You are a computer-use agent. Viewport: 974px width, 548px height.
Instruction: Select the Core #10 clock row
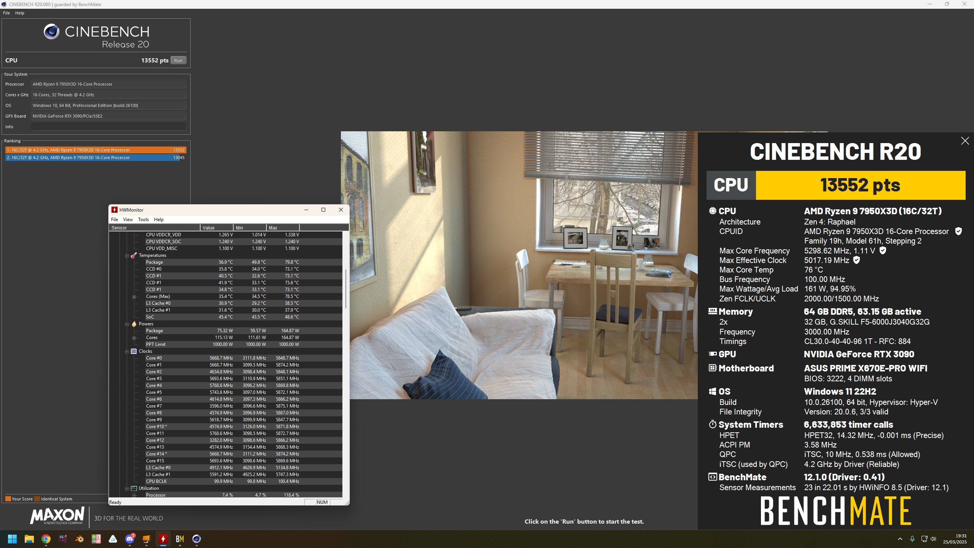[x=225, y=427]
